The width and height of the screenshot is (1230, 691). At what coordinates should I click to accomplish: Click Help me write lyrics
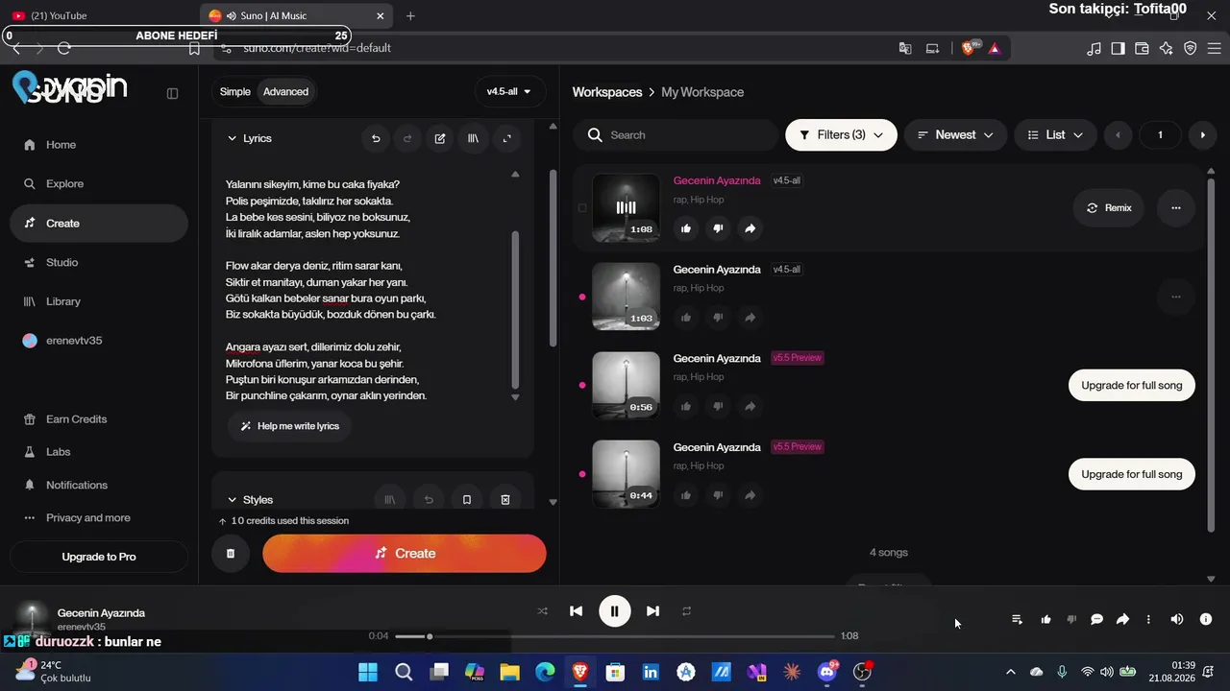coord(289,426)
